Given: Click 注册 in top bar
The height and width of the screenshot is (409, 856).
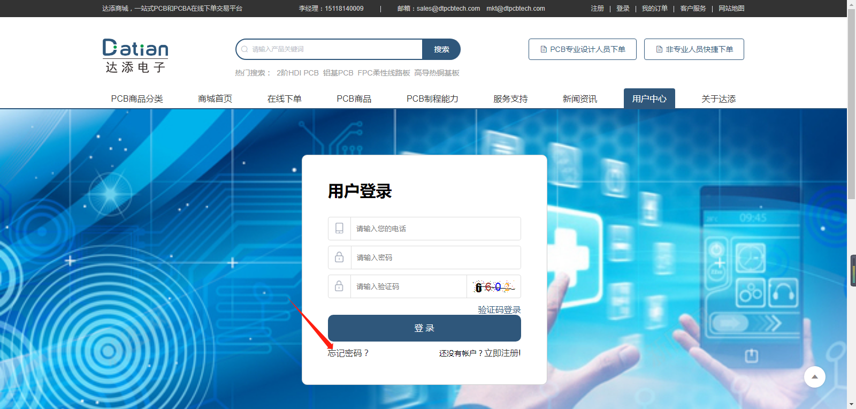Looking at the screenshot, I should click(x=597, y=9).
